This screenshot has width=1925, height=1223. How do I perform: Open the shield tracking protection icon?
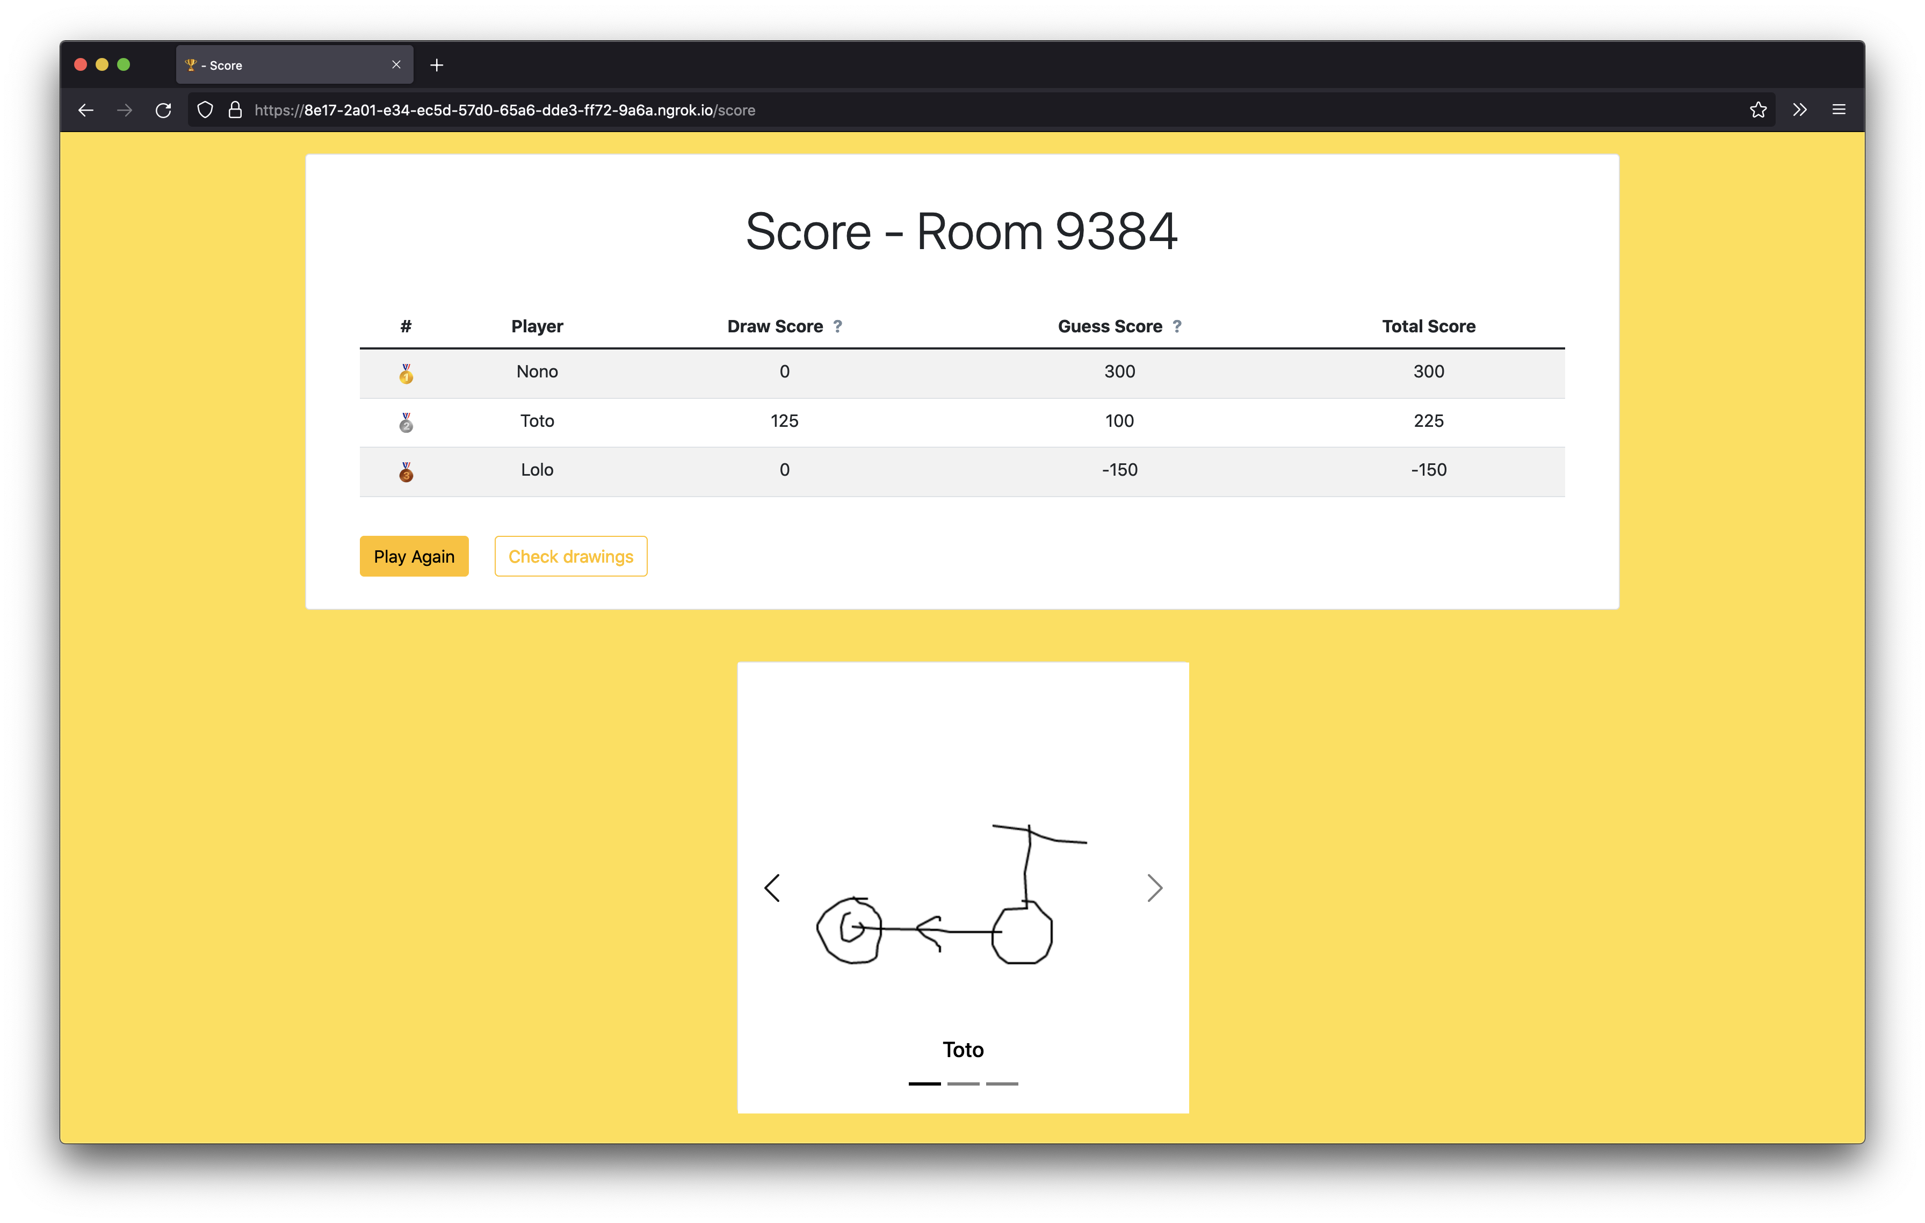point(206,110)
